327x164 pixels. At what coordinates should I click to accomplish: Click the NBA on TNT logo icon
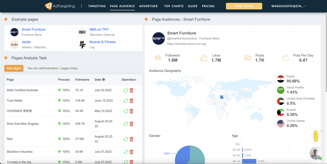pos(82,32)
